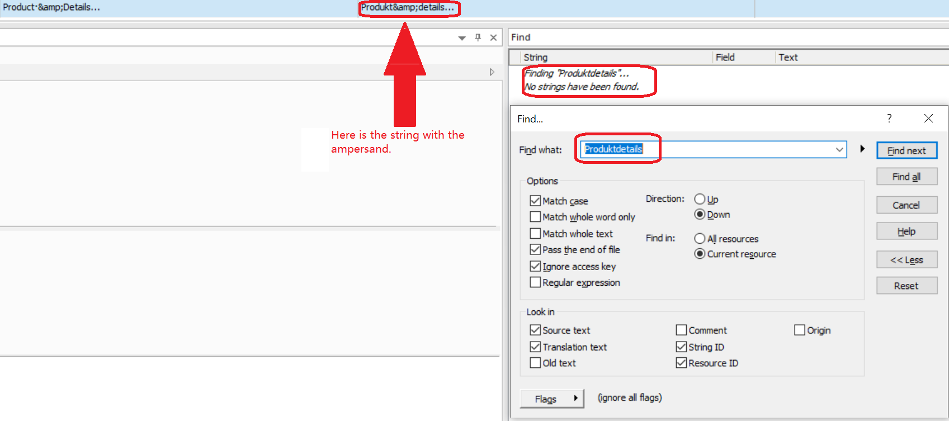949x421 pixels.
Task: Click the small triangle expander in left panel
Action: coord(492,72)
